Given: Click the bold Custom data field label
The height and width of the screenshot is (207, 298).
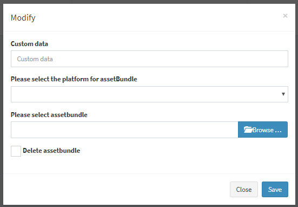Looking at the screenshot, I should tap(29, 44).
